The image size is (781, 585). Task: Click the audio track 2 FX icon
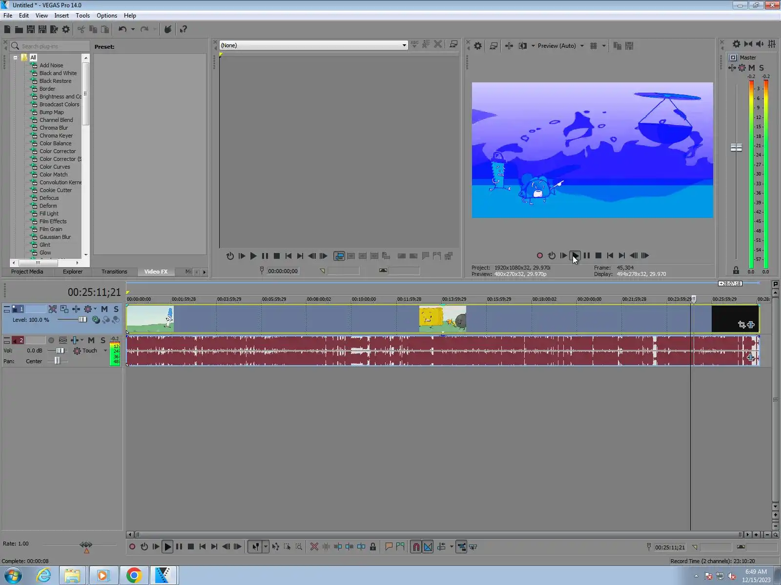pos(75,340)
